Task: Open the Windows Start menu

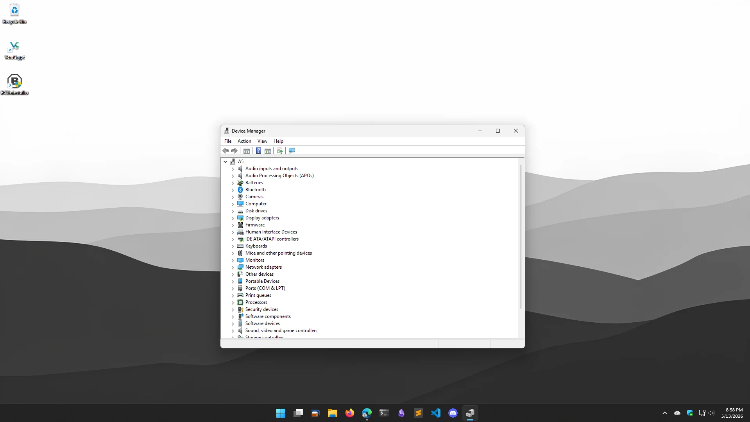Action: click(281, 413)
